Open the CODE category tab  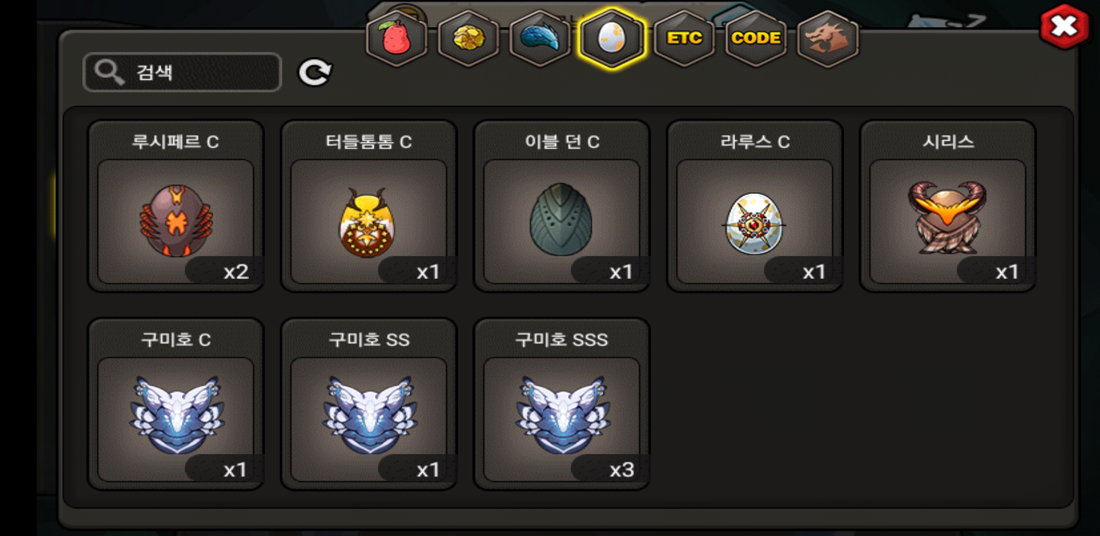(x=756, y=38)
